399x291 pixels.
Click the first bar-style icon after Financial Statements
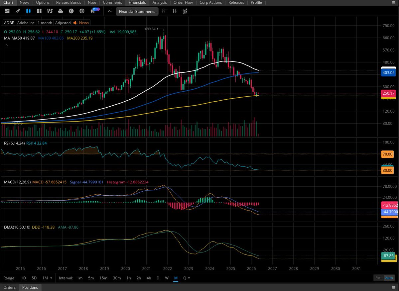(x=164, y=11)
